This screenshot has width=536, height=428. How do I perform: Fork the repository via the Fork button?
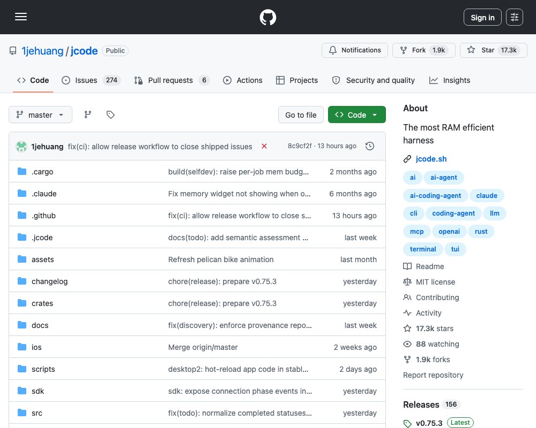pos(423,50)
